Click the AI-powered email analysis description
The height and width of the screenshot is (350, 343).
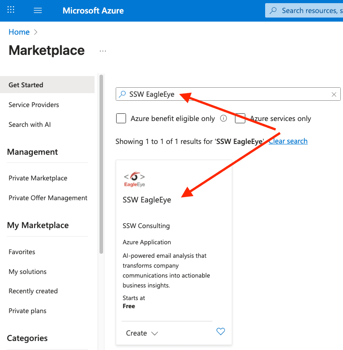[x=166, y=270]
